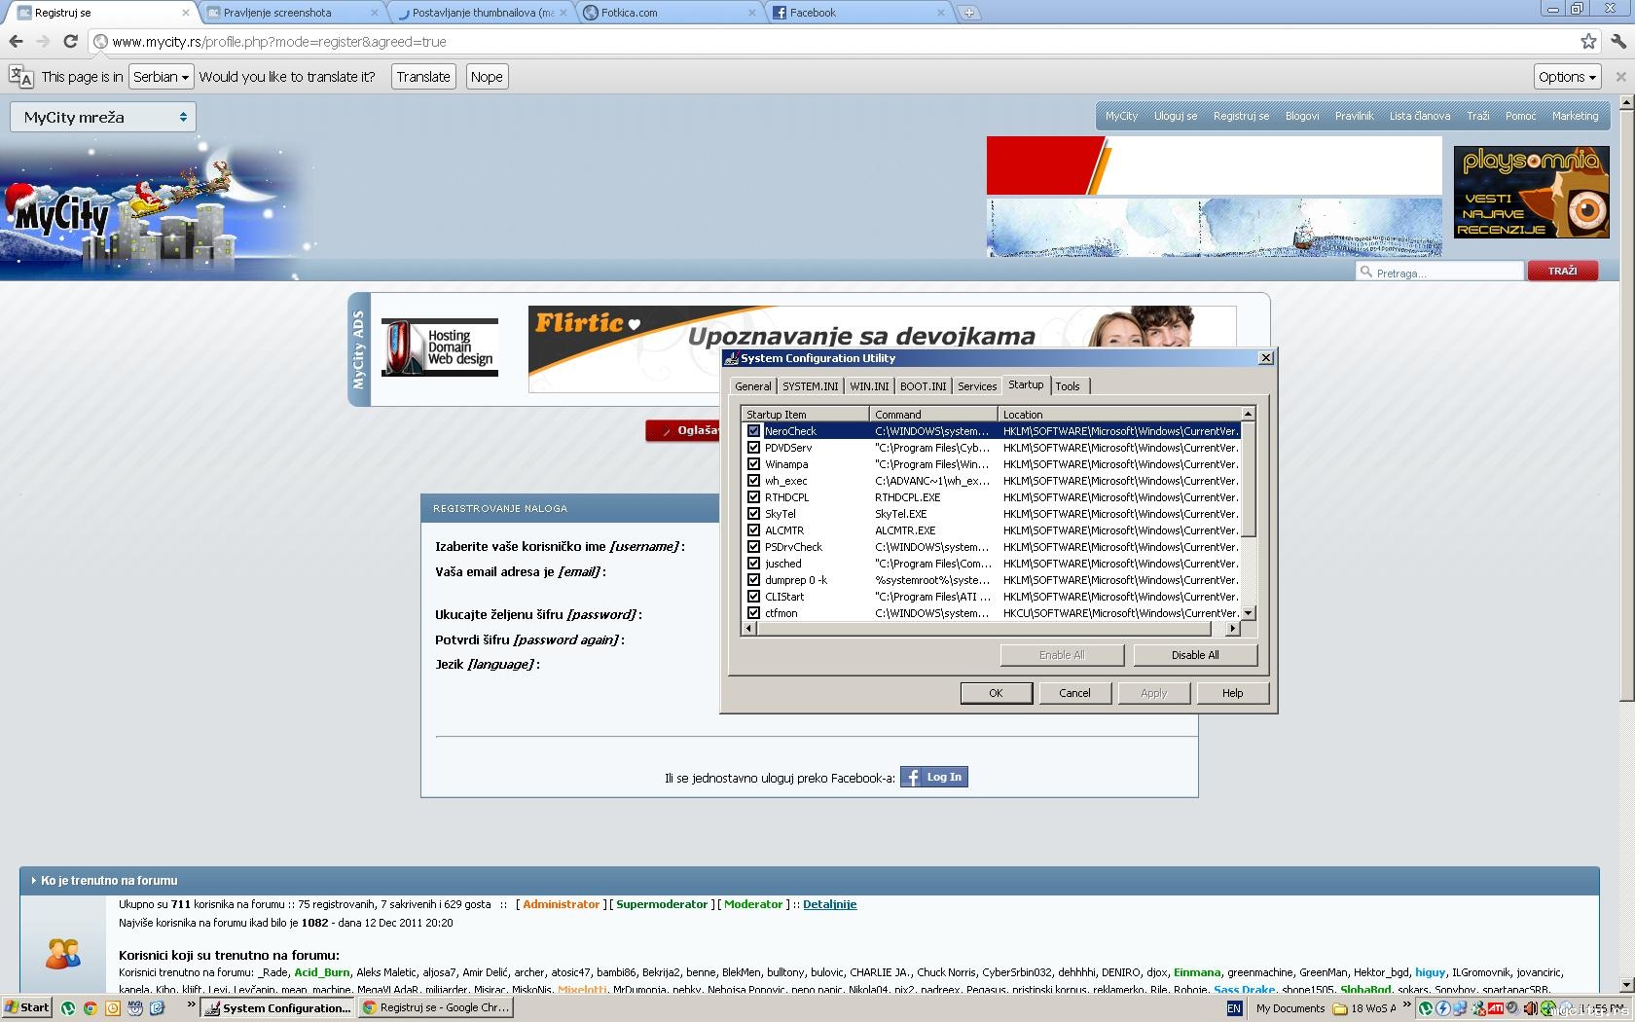Click the clock icon in quick launch
The height and width of the screenshot is (1022, 1635).
[113, 1008]
